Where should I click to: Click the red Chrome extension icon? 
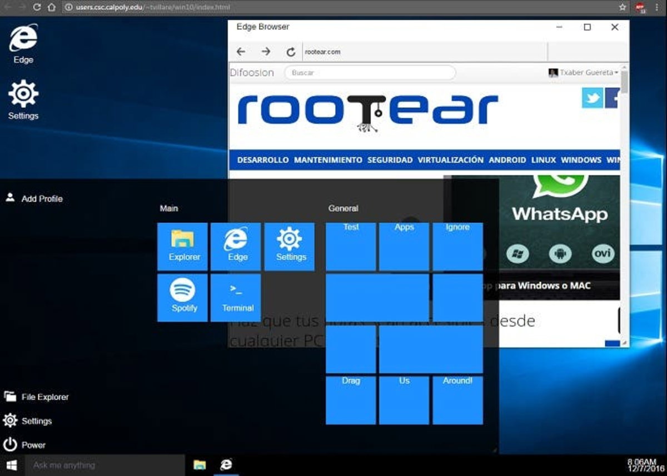(640, 7)
